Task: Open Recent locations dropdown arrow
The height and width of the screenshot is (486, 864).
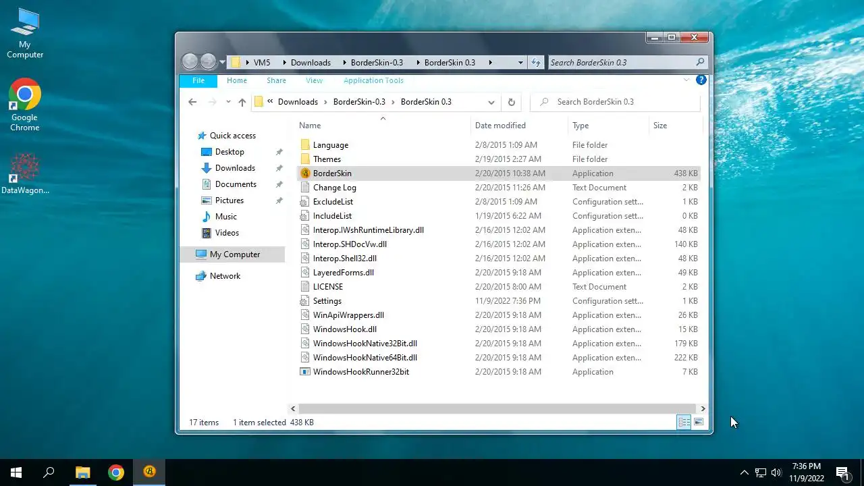Action: 228,102
